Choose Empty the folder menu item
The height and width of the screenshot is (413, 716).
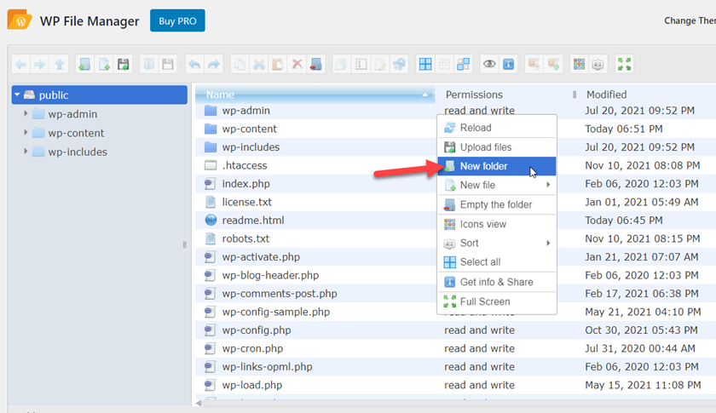pos(497,204)
